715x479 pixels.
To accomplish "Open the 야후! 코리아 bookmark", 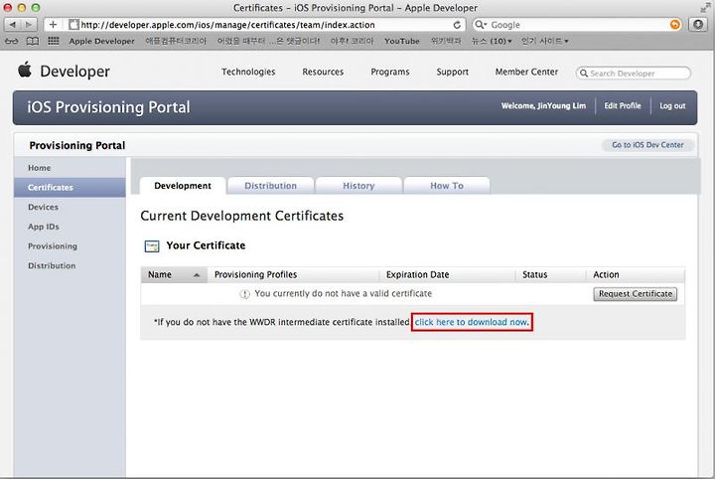I will tap(352, 41).
